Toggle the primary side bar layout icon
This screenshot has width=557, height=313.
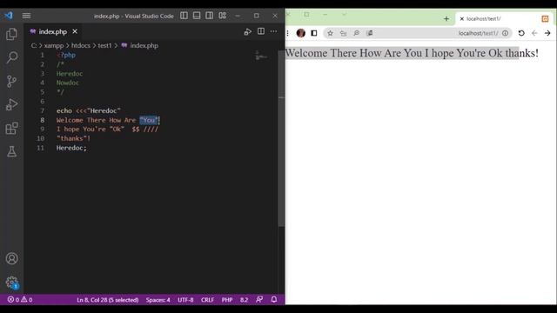[184, 16]
